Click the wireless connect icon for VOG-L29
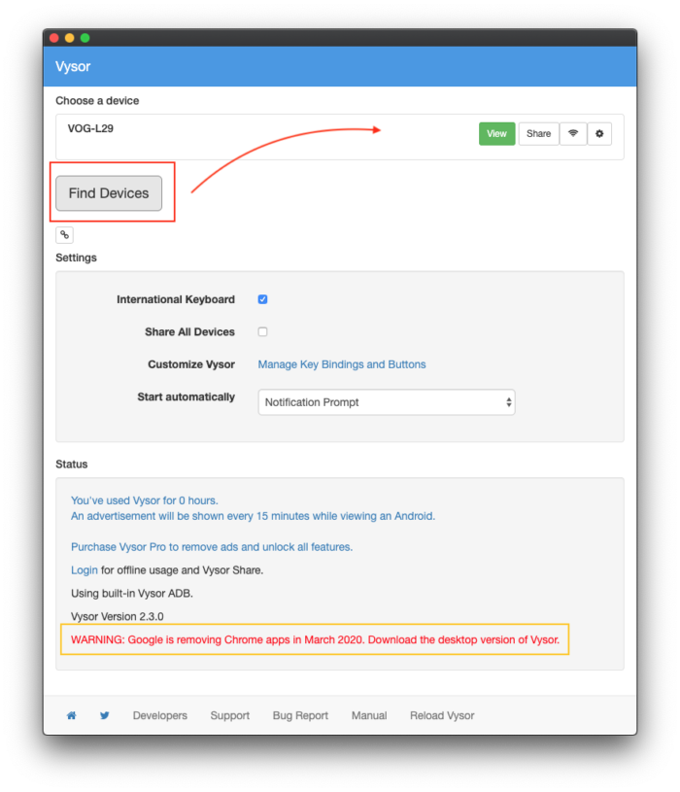Viewport: 680px width, 792px height. point(573,134)
